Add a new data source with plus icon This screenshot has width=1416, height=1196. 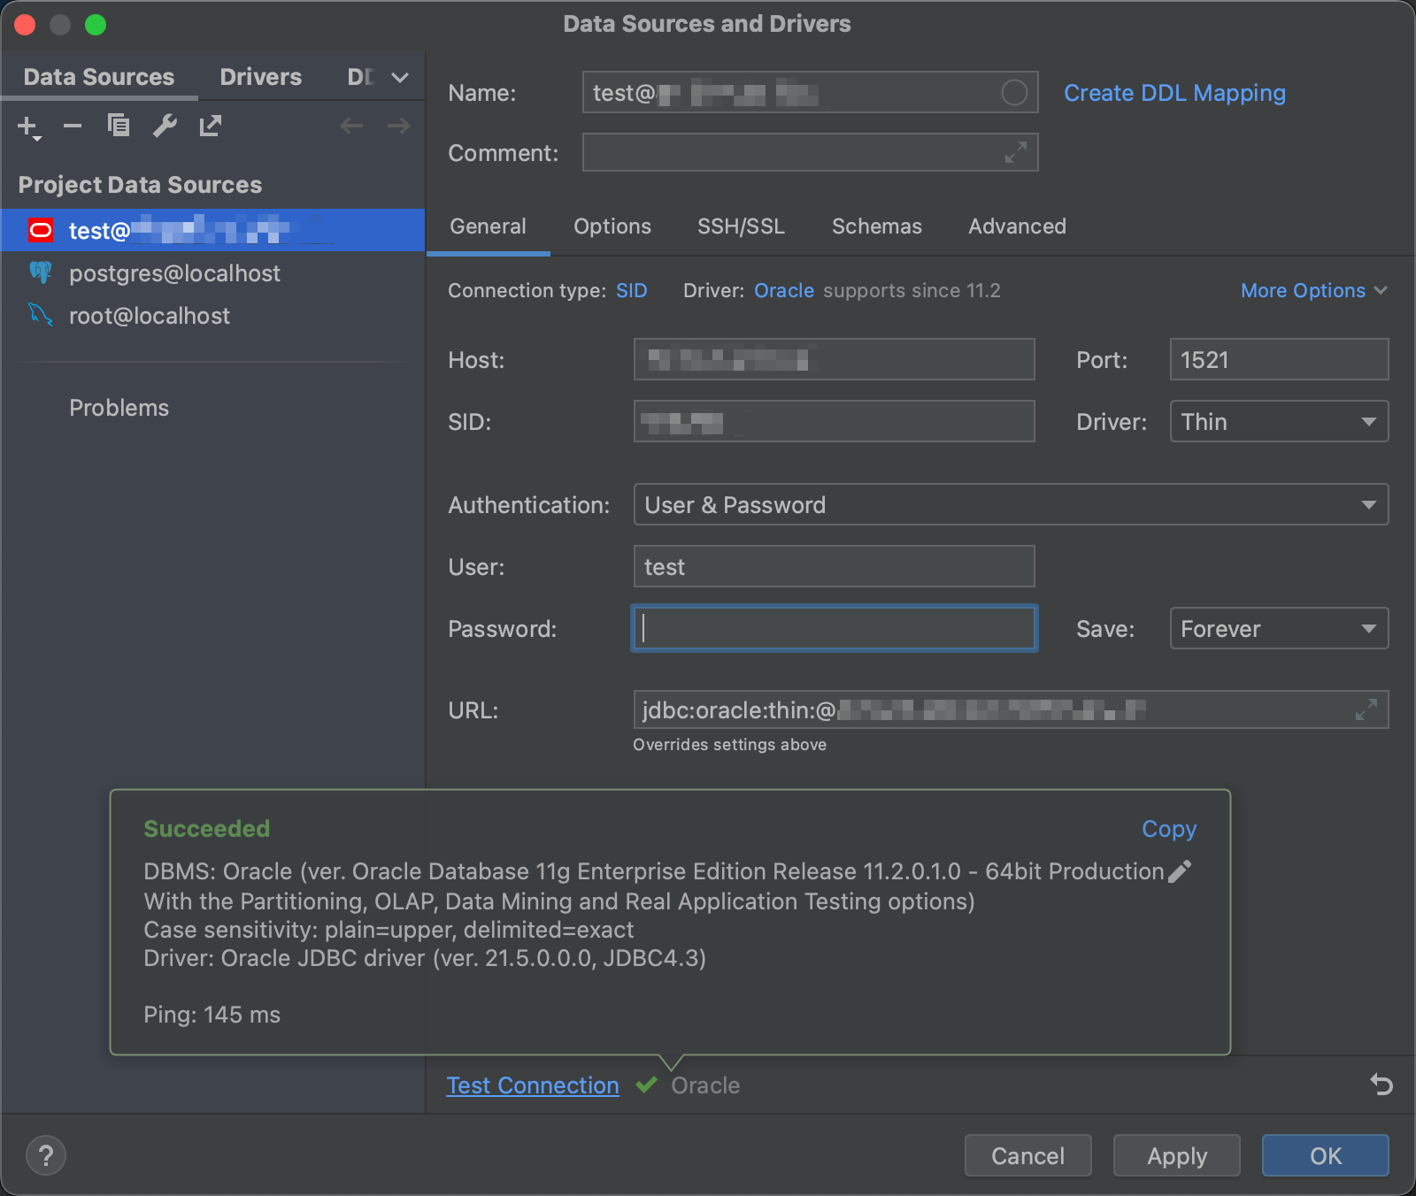28,126
